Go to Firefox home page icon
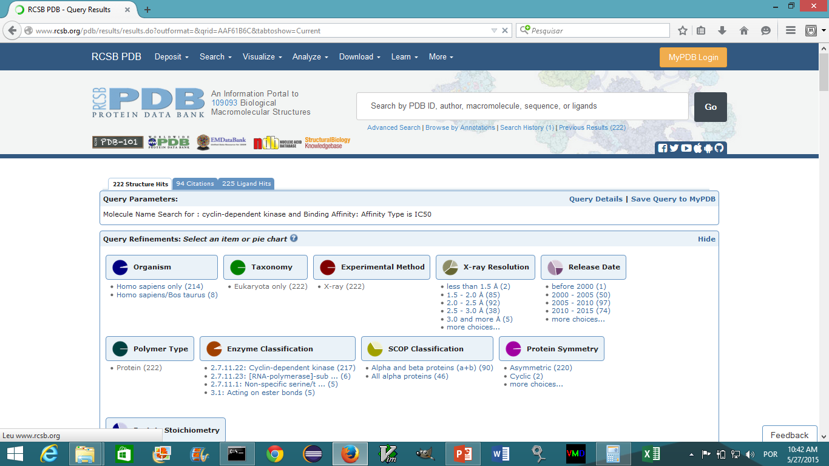Screen dimensions: 829x466 (744, 30)
